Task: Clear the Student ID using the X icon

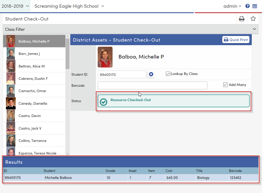Action: pos(151,74)
